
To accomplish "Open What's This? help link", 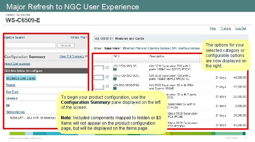I will point(79,37).
